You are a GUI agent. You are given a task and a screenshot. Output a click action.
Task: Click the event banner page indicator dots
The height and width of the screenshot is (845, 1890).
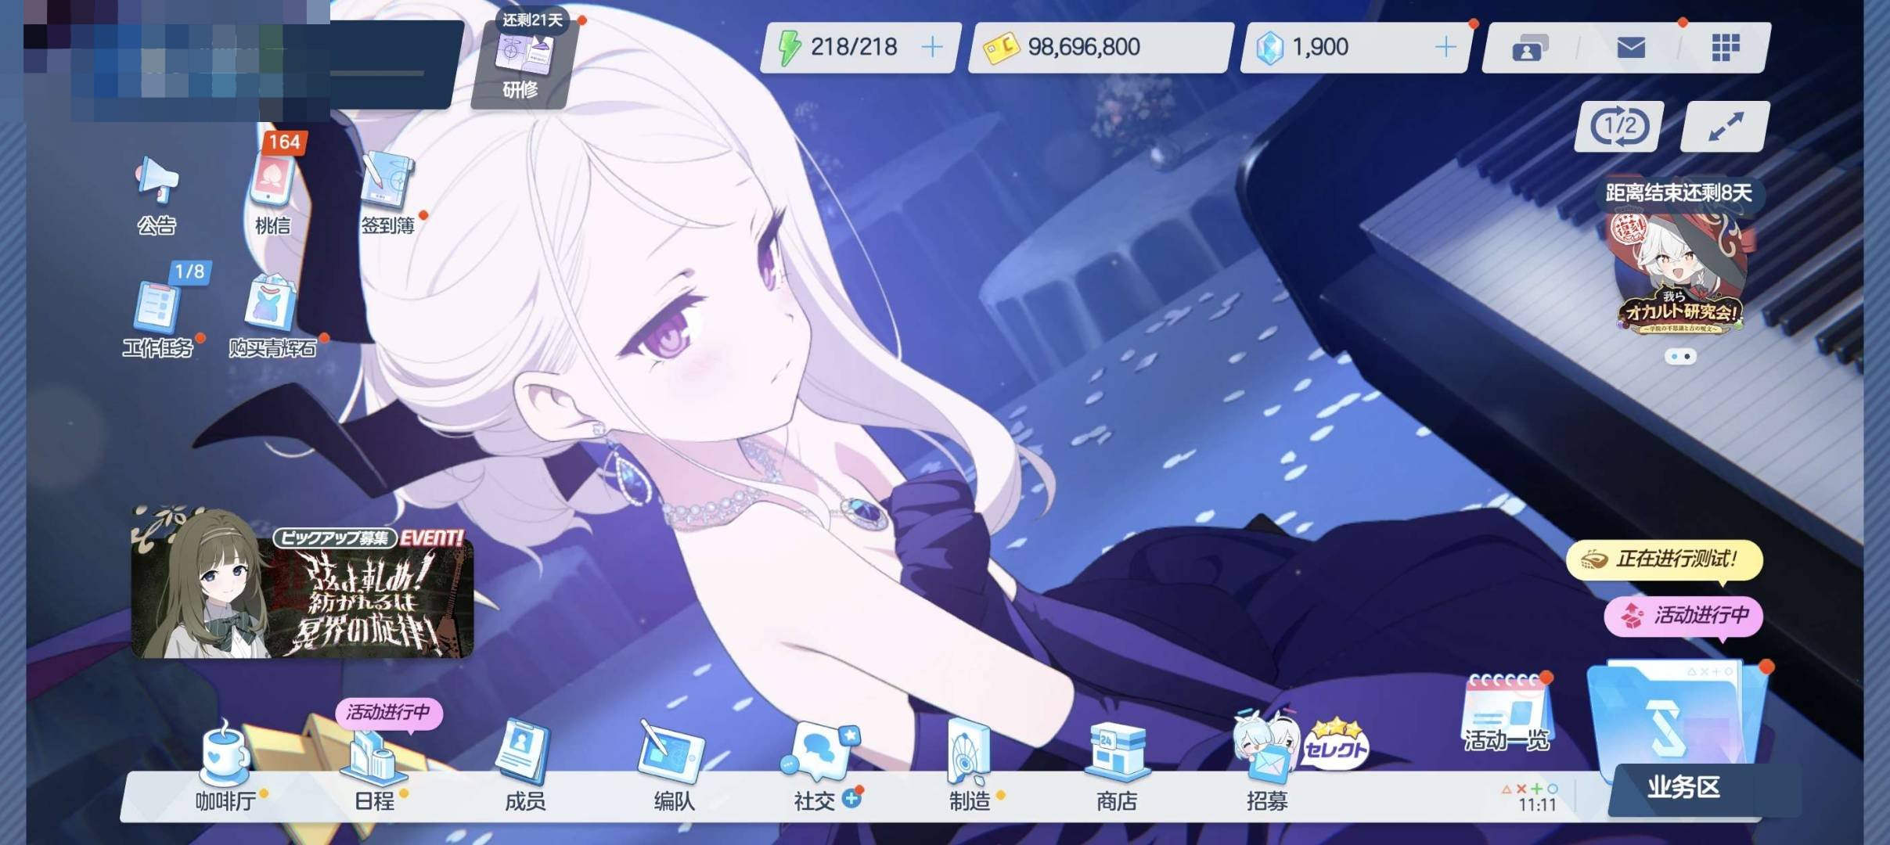[1680, 356]
